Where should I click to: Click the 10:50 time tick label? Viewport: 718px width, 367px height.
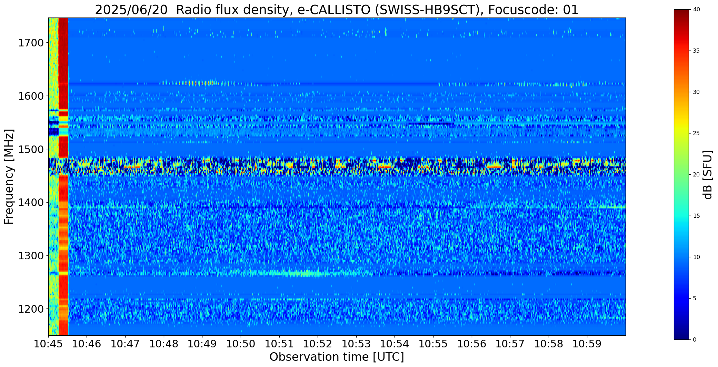241,344
